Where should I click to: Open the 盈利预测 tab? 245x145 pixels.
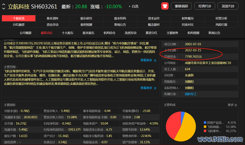[x=86, y=25]
